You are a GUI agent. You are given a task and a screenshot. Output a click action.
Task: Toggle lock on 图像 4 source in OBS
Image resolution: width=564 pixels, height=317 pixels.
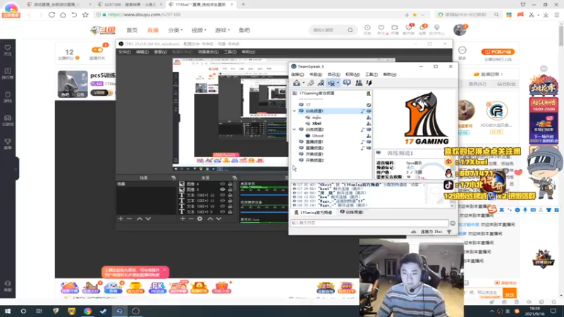[230, 184]
